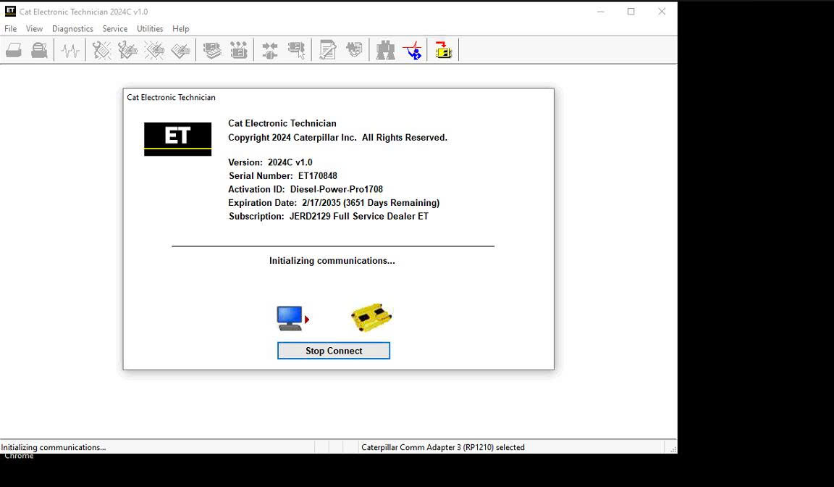Image resolution: width=834 pixels, height=487 pixels.
Task: Open the View menu
Action: [x=34, y=29]
